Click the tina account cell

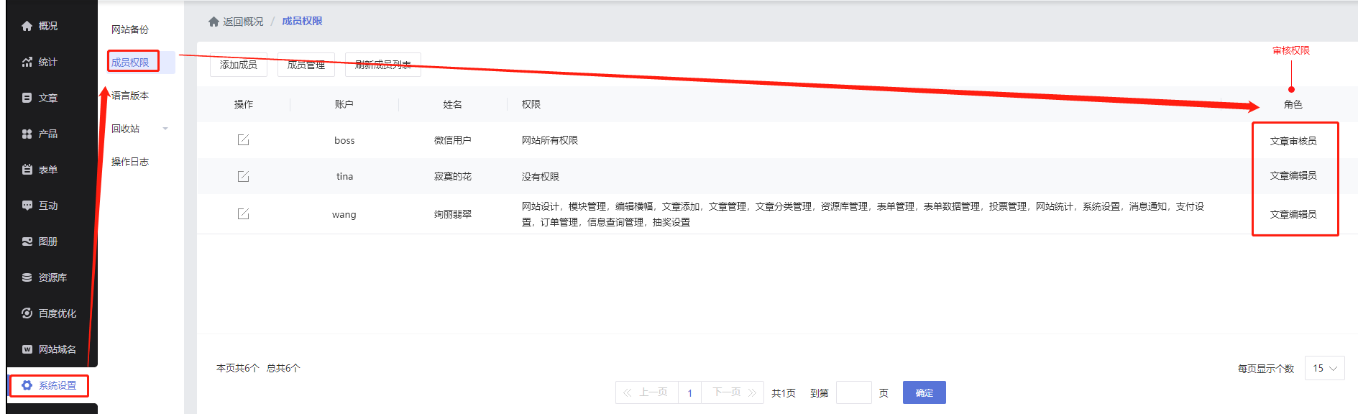[344, 176]
